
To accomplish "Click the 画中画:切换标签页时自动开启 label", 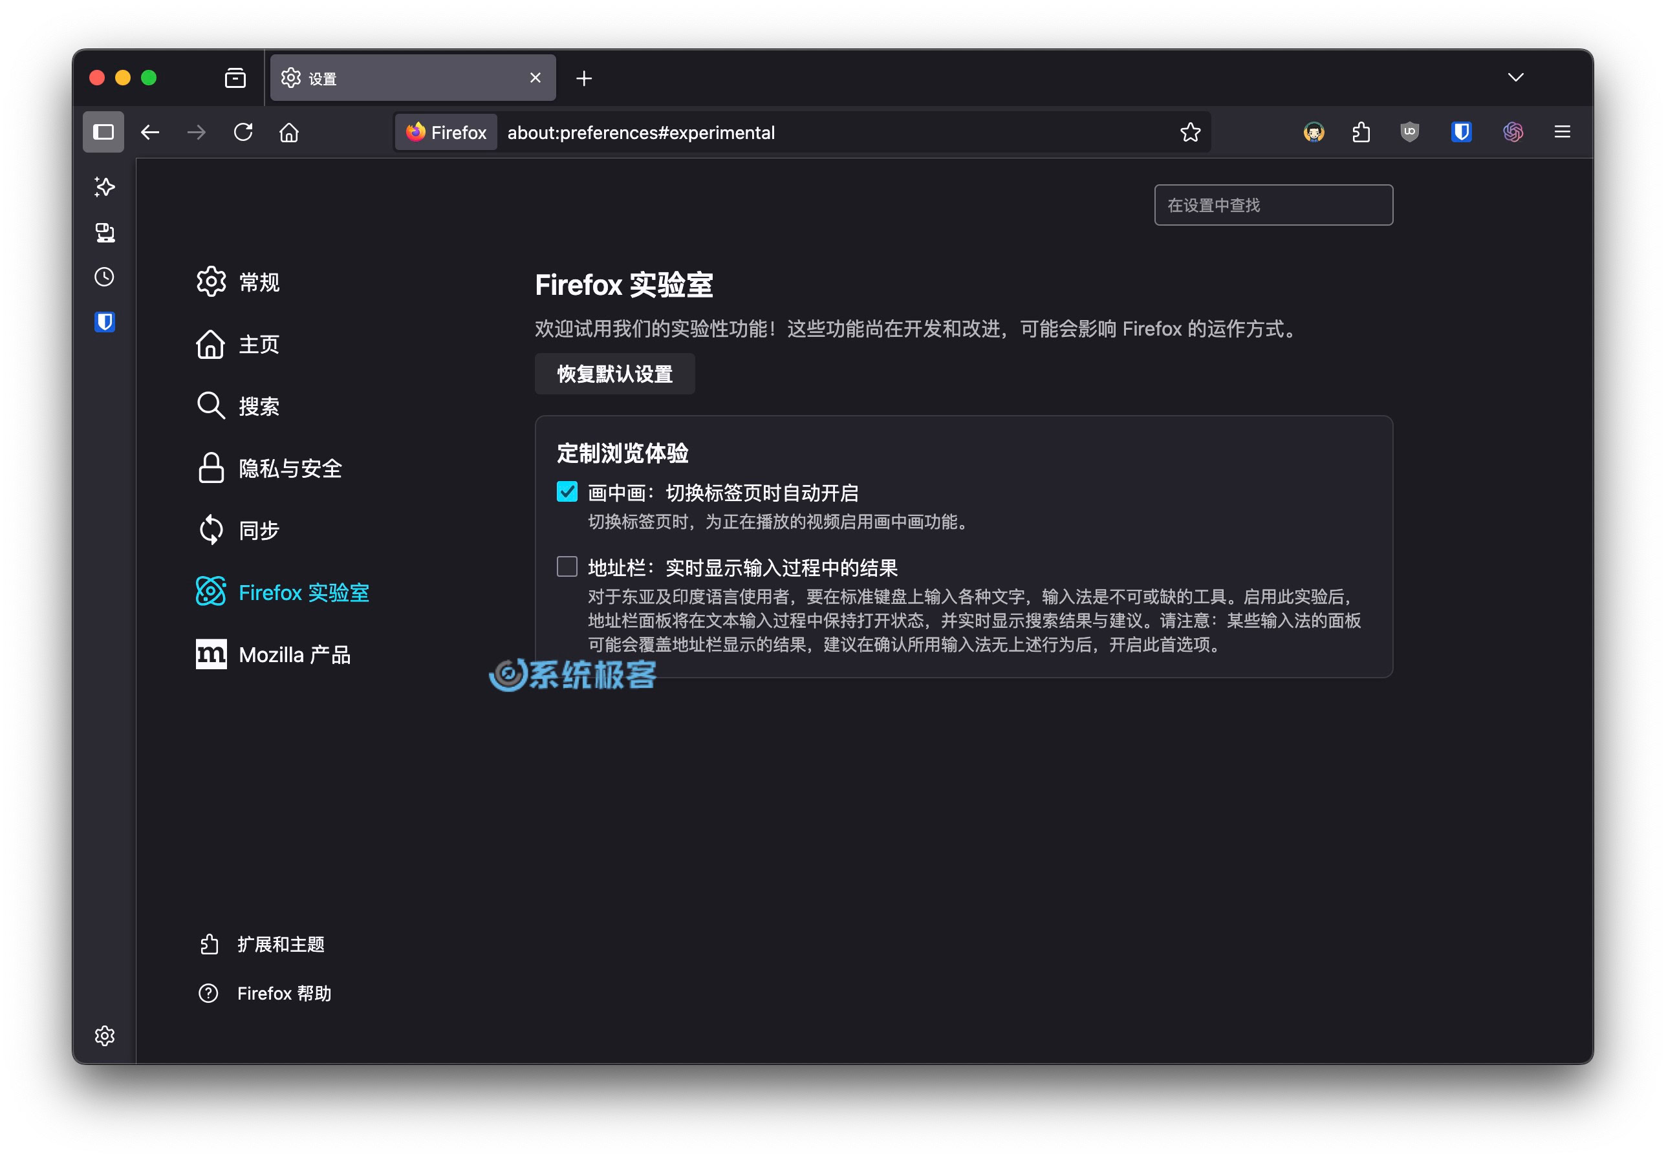I will click(x=724, y=493).
